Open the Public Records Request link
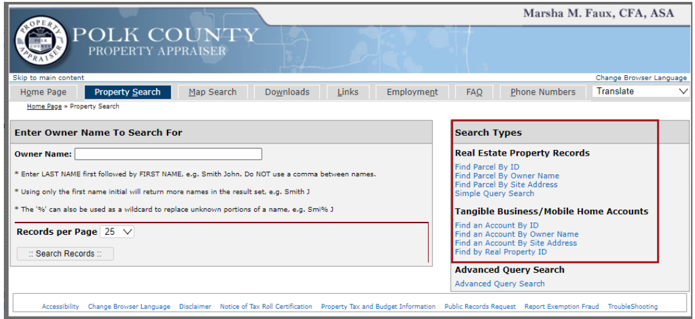Image resolution: width=695 pixels, height=319 pixels. (x=480, y=306)
